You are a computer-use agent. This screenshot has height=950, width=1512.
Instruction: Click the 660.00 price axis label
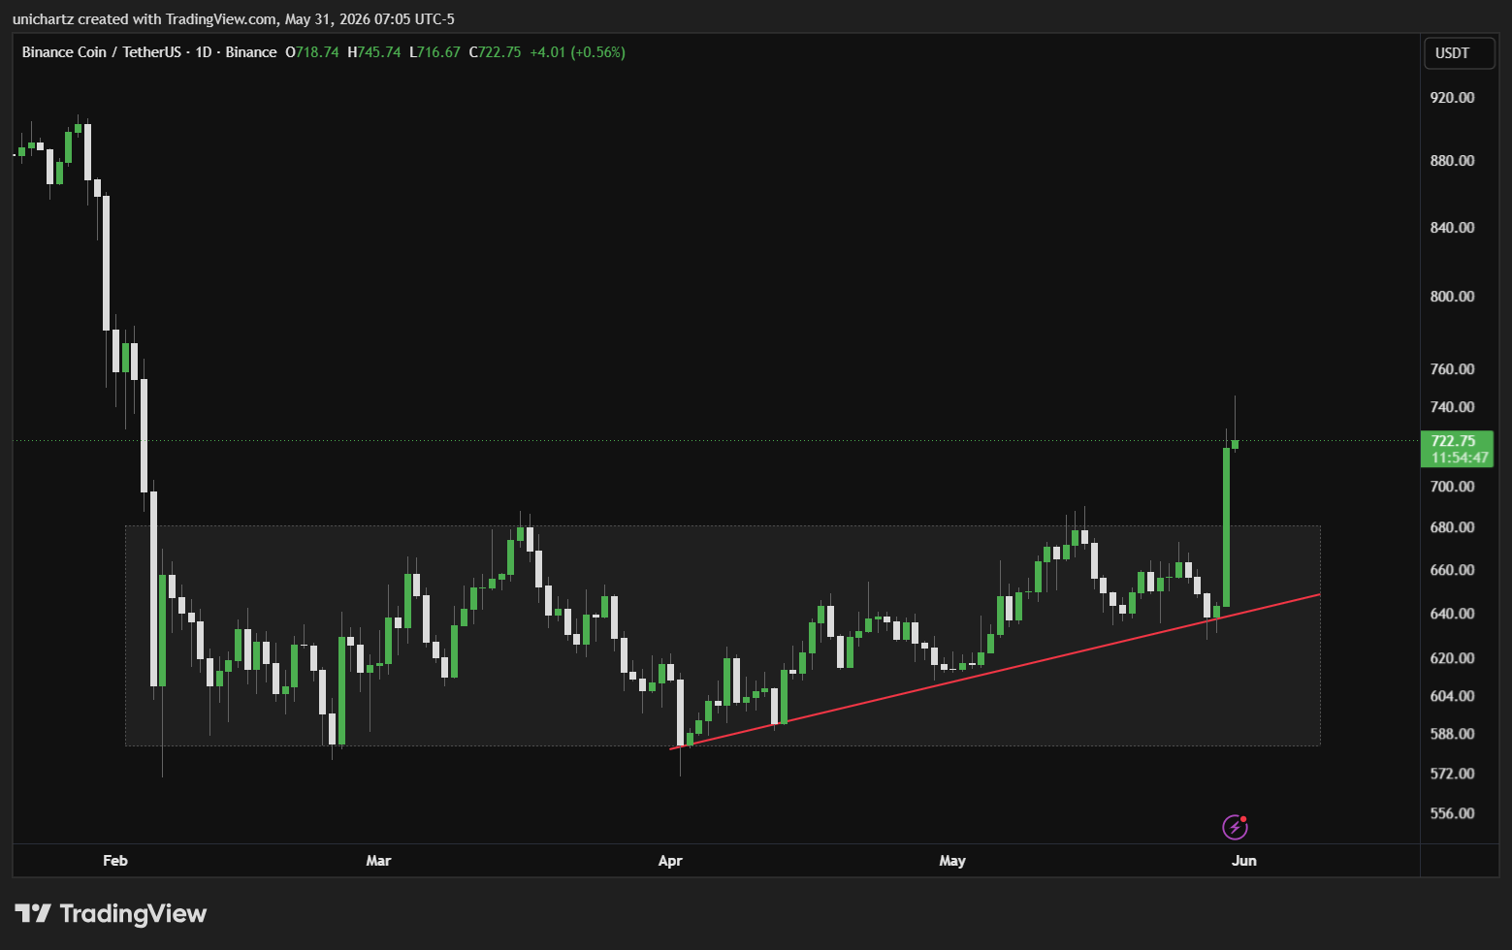[1452, 570]
